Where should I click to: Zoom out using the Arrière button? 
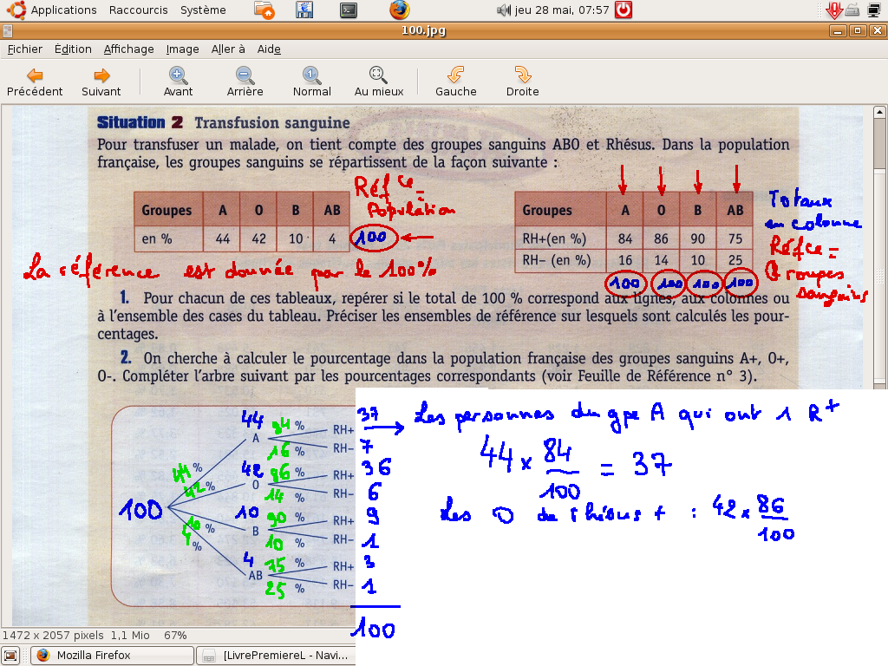[245, 82]
